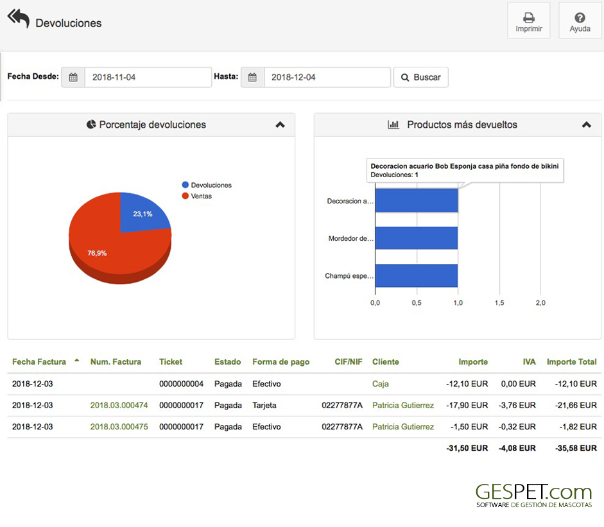
Task: Focus the Hasta date field 2018-12-04
Action: pos(327,78)
